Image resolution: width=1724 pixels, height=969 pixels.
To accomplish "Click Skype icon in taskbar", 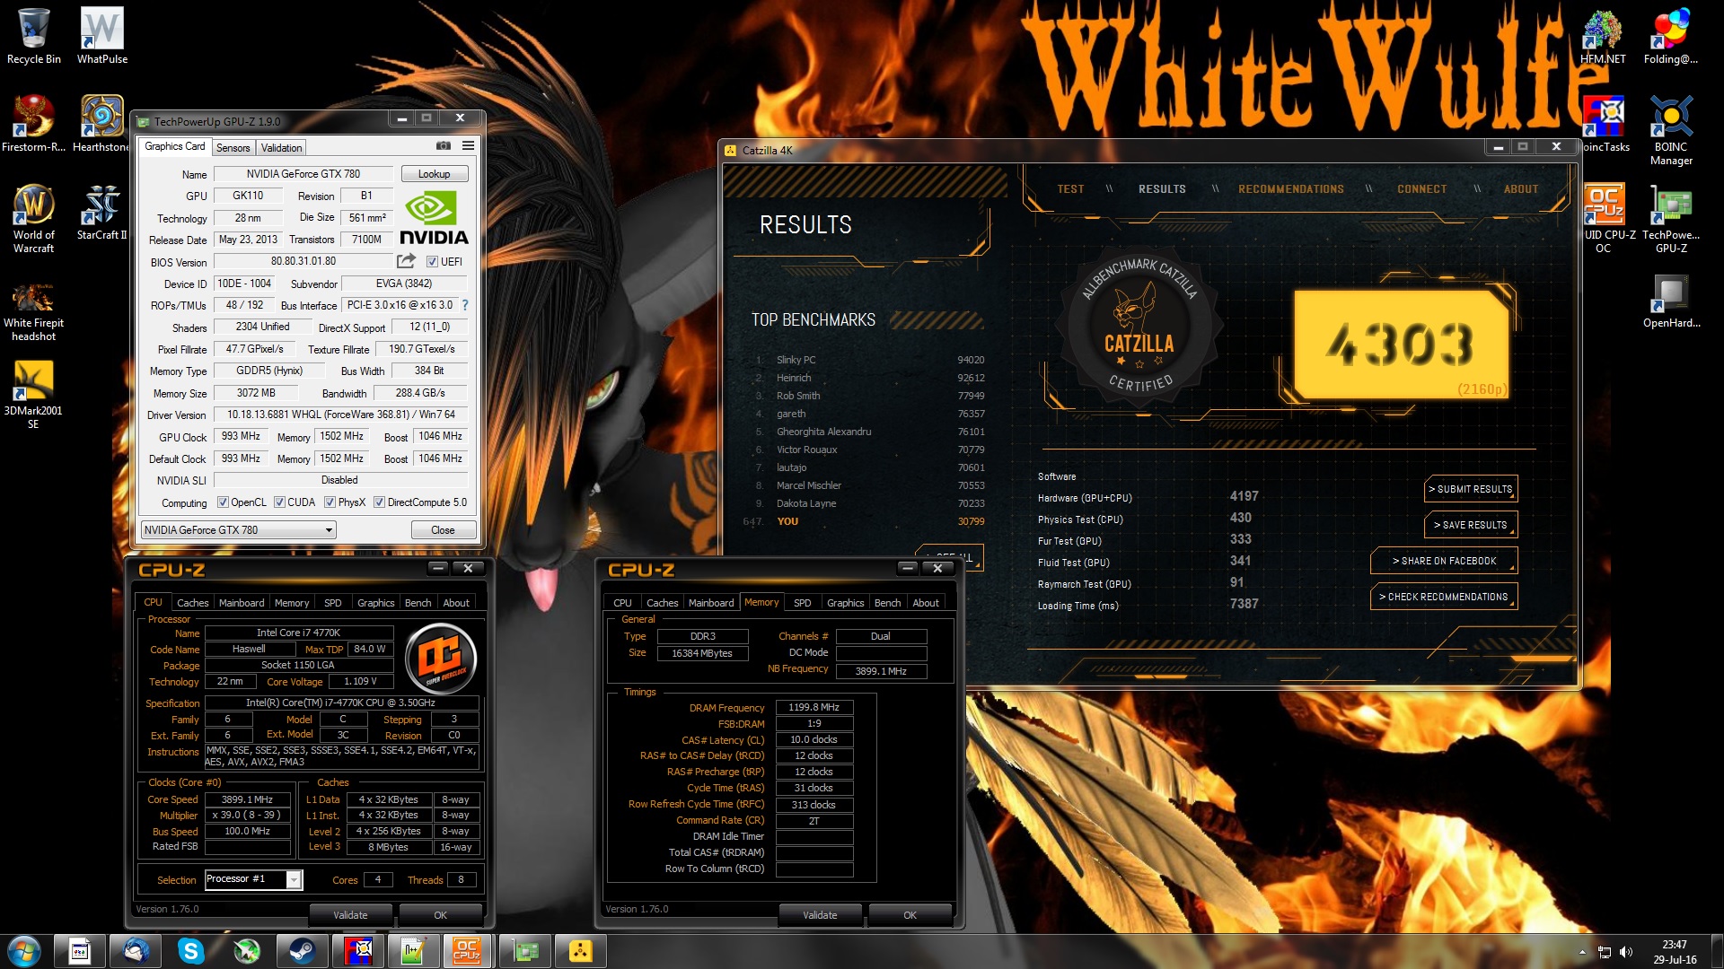I will click(191, 951).
